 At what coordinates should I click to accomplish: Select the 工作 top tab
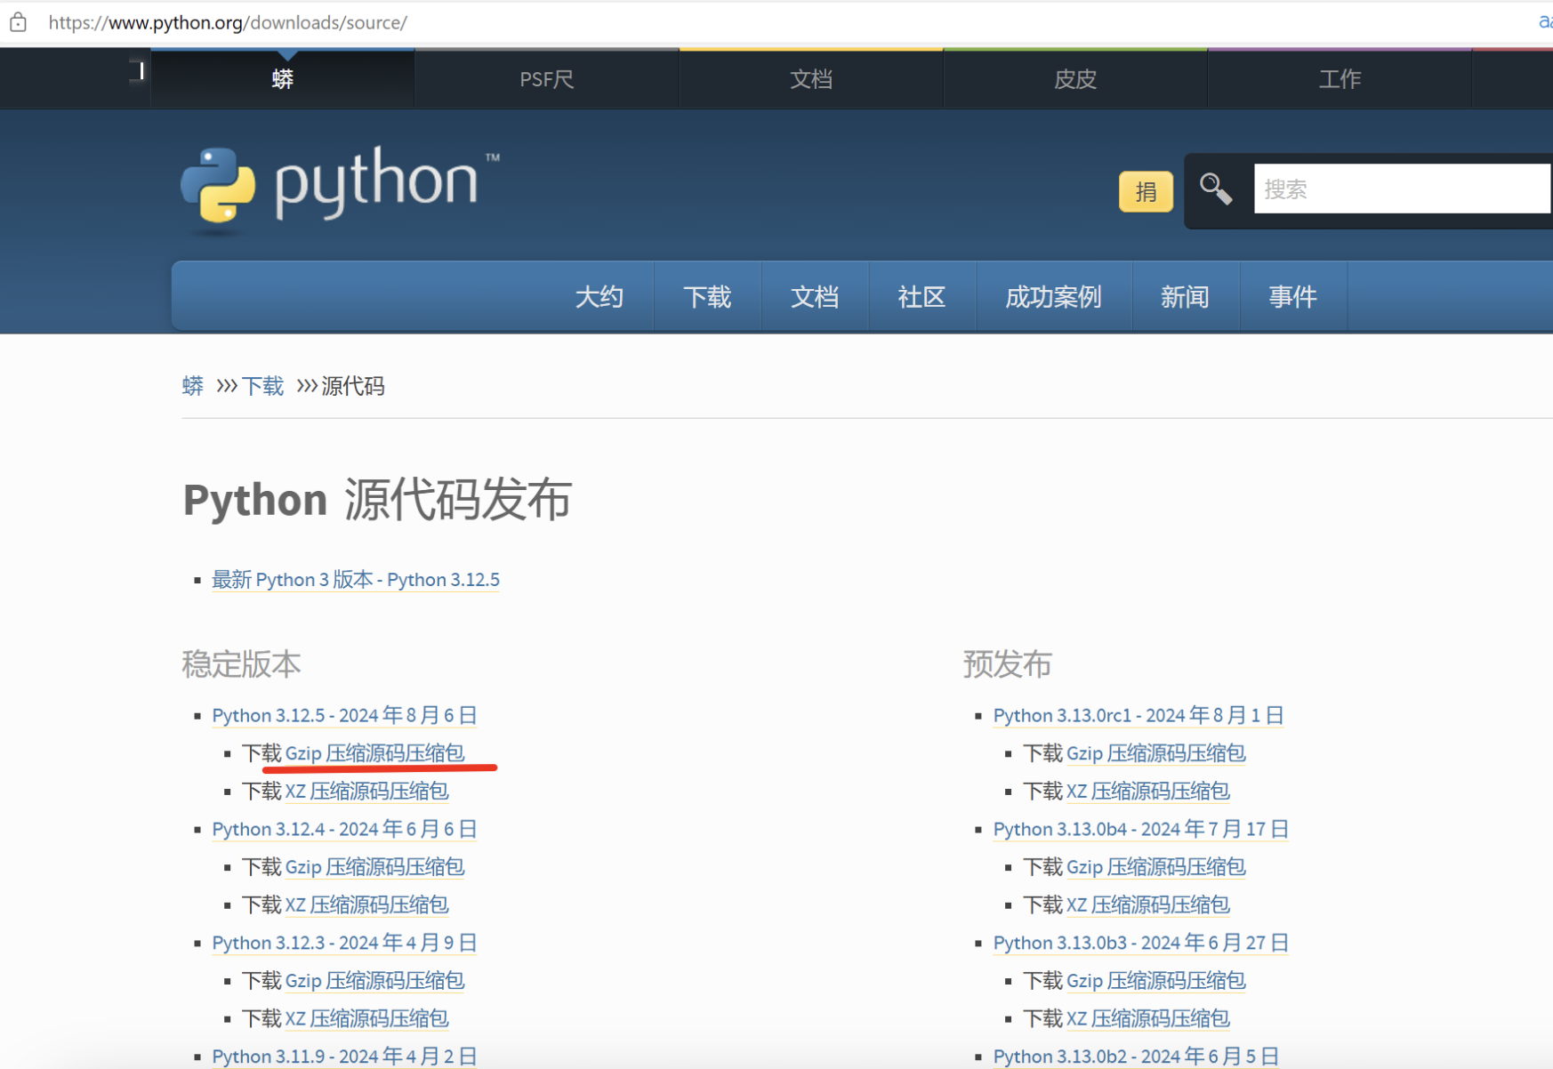[1340, 79]
